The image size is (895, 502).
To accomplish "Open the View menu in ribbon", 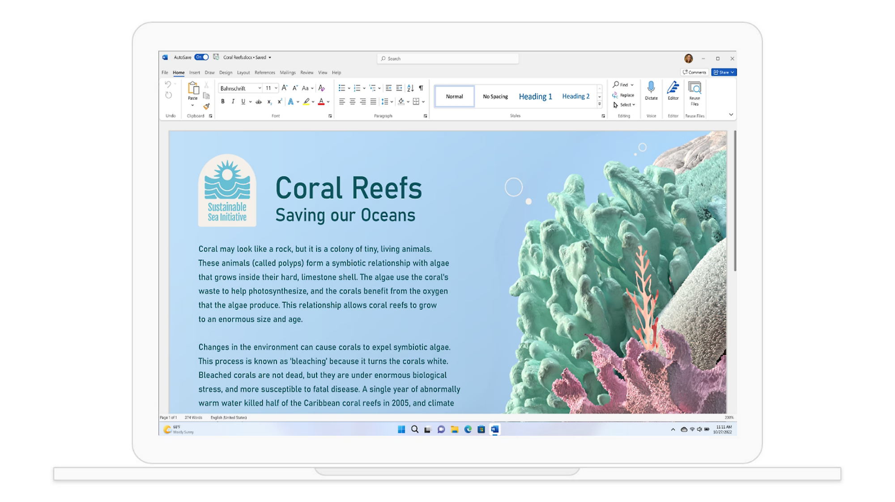I will pos(322,72).
